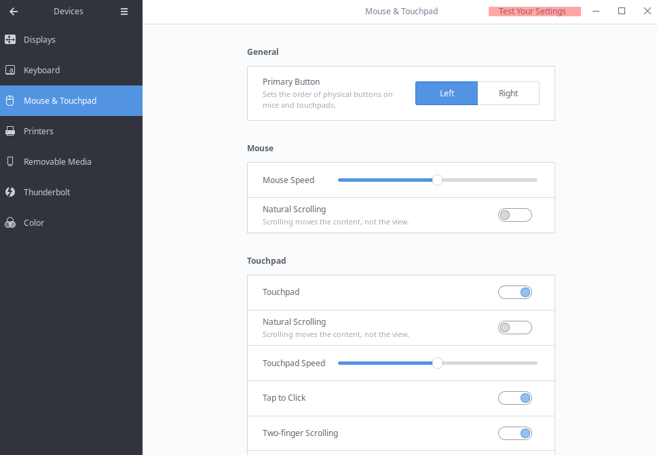
Task: Click the Printers icon in the sidebar
Action: (10, 131)
